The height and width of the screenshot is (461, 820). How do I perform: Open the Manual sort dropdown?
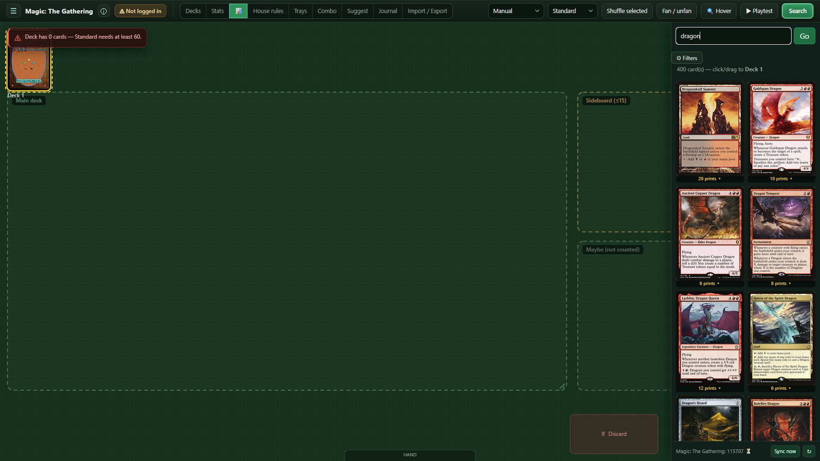pos(516,11)
